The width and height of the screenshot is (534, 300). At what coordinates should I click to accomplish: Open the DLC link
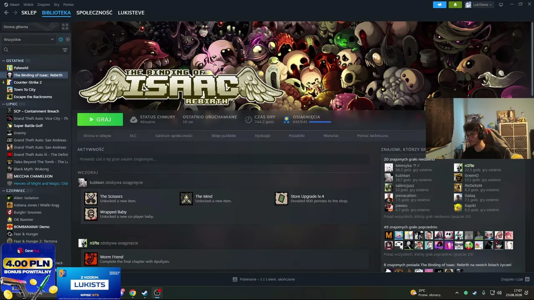[x=133, y=136]
